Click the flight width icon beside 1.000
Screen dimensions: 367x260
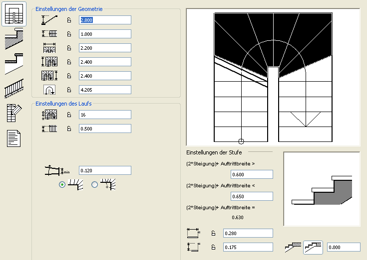[x=49, y=34]
